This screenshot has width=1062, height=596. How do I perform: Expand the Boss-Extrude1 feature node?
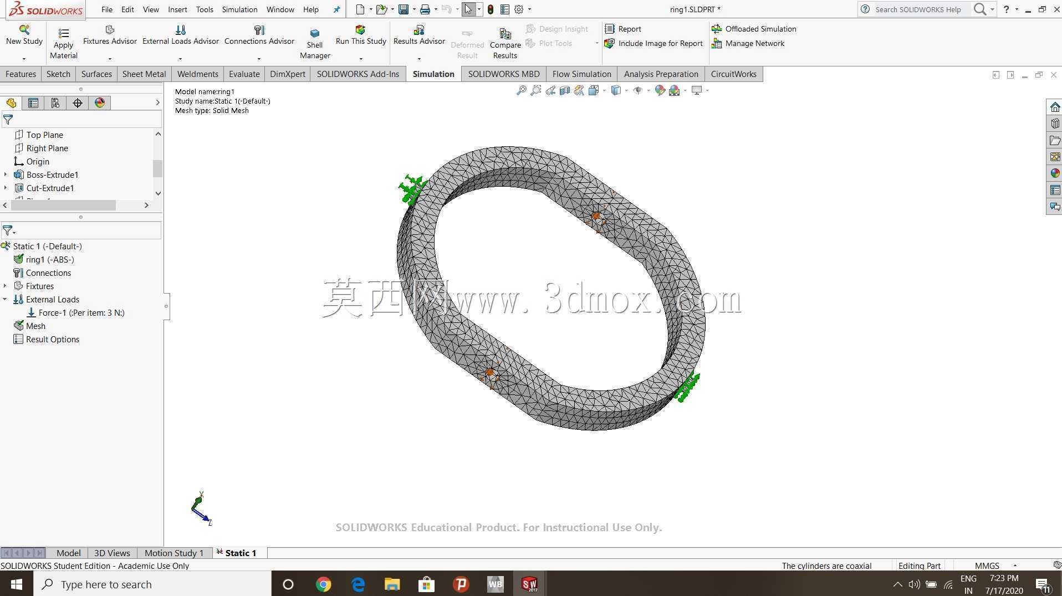(6, 174)
